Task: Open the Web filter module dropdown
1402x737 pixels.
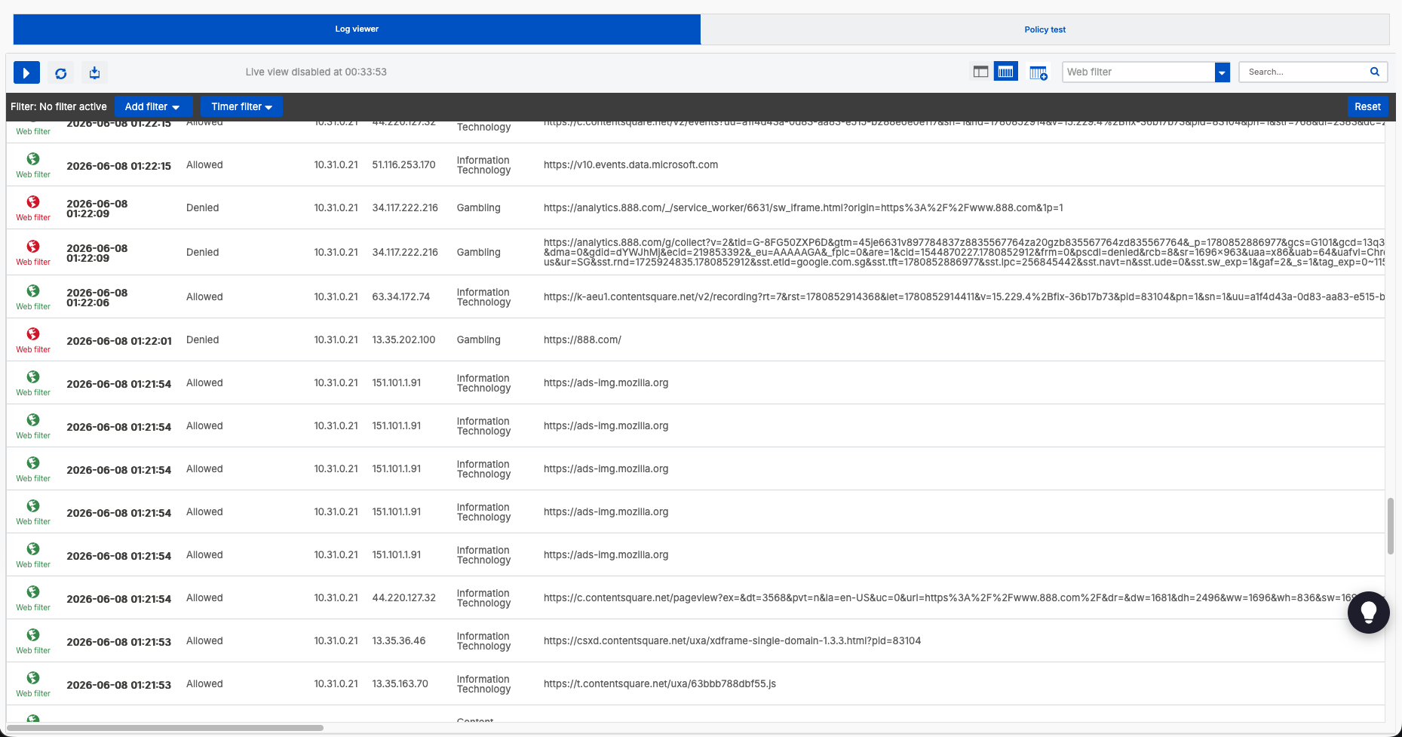Action: tap(1146, 72)
